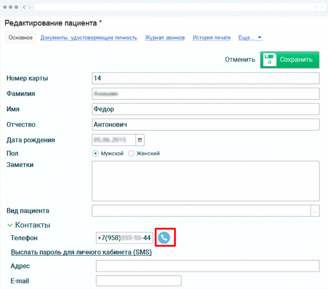Click the blue phone call icon
The height and width of the screenshot is (289, 328).
(164, 238)
